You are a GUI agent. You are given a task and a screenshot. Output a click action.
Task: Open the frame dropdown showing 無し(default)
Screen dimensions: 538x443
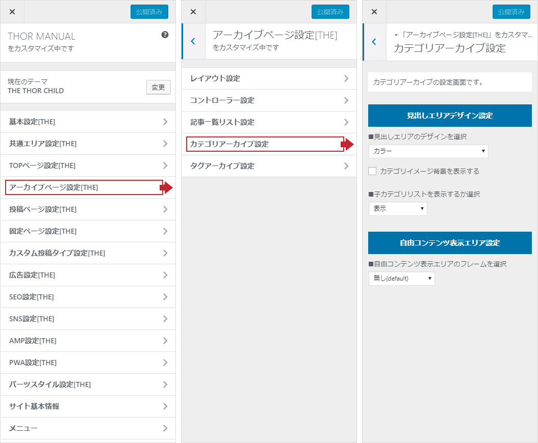pyautogui.click(x=401, y=279)
